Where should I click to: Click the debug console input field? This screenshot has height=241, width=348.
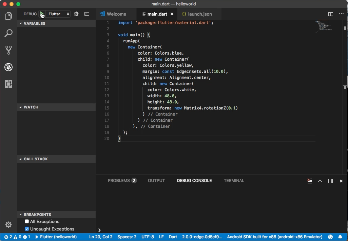[x=222, y=230]
